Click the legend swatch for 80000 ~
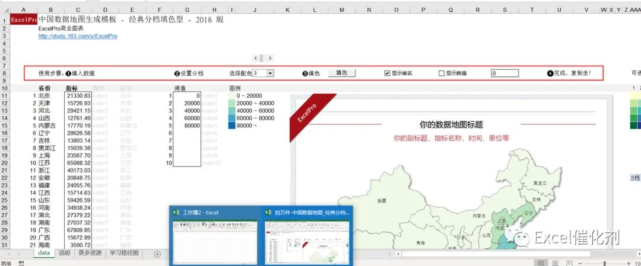Screen dimensions: 641x266 pyautogui.click(x=232, y=126)
